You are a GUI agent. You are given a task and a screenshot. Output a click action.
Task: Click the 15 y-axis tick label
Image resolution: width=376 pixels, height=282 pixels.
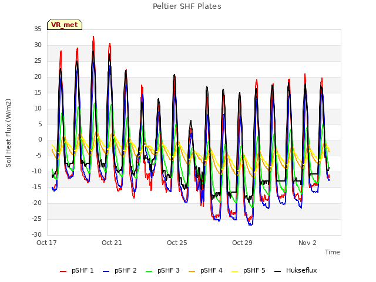(x=38, y=93)
